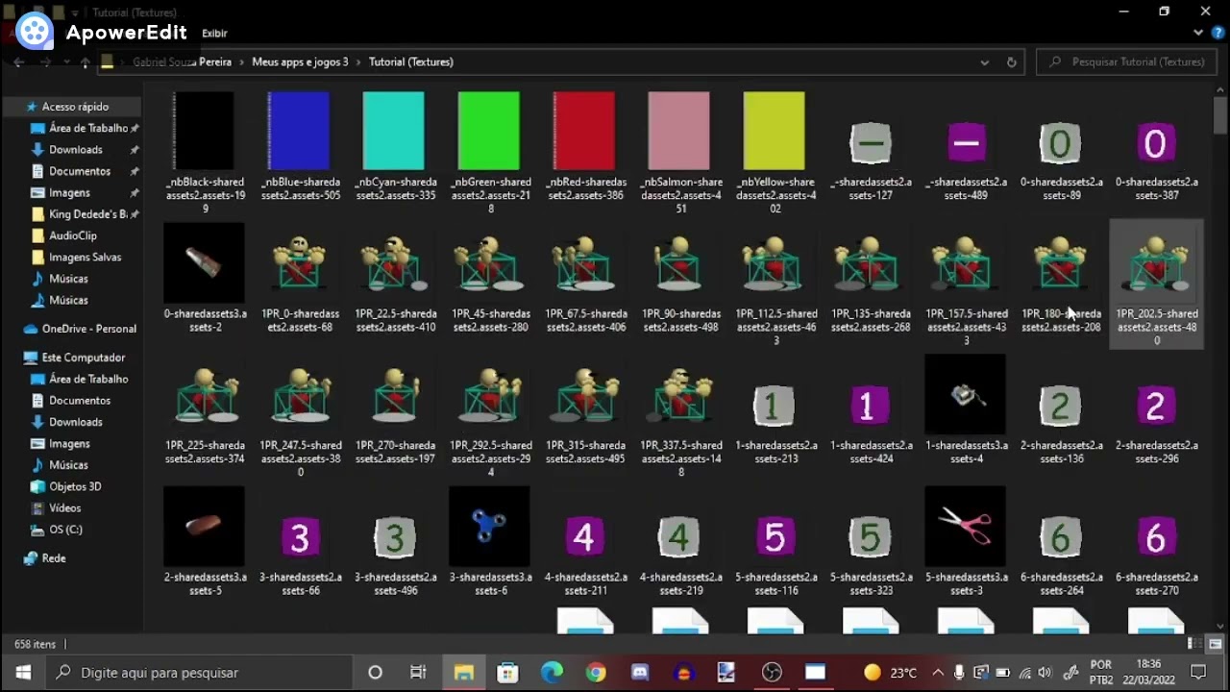Click the Windows Start button
1230x692 pixels.
(x=22, y=673)
